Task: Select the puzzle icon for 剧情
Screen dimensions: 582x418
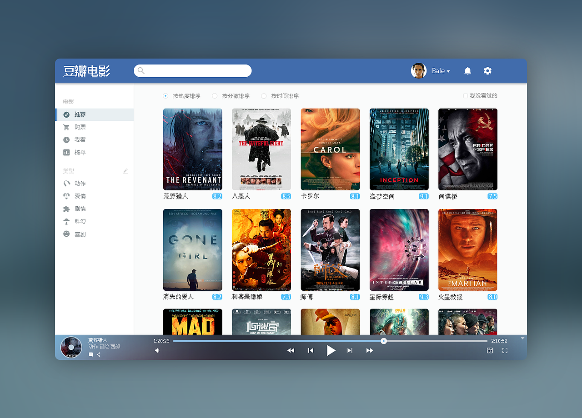Action: pos(66,209)
